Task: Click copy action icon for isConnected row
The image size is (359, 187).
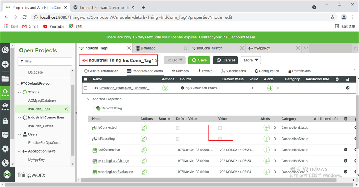Action: [144, 128]
